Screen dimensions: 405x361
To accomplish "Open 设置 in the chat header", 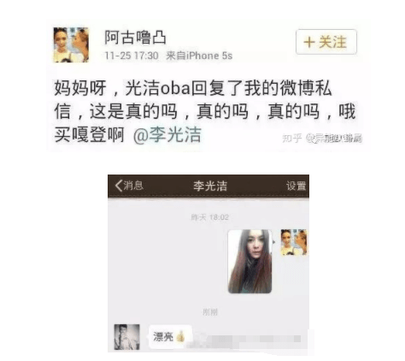I will (296, 186).
